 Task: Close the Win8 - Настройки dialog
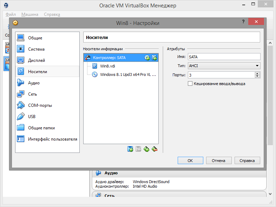[x=256, y=21]
